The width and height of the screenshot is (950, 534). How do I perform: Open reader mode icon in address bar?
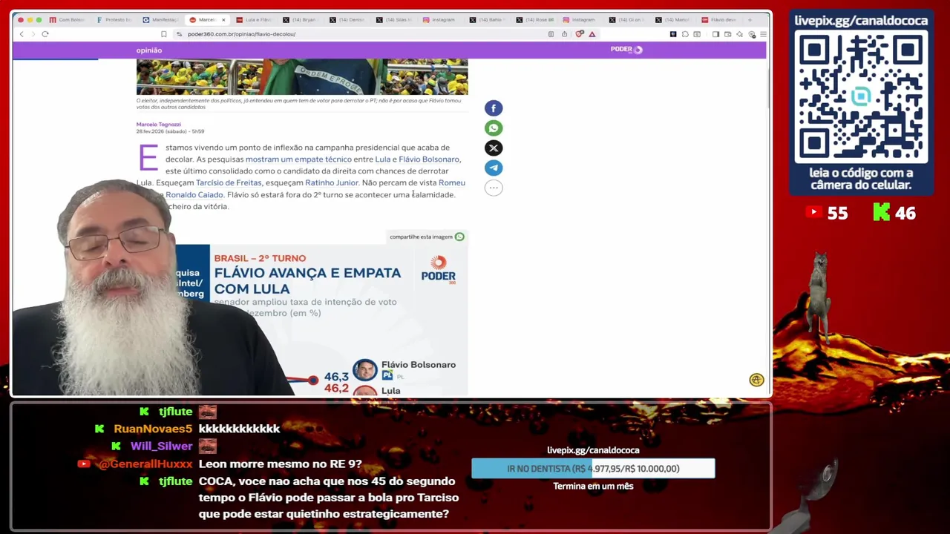click(x=551, y=34)
